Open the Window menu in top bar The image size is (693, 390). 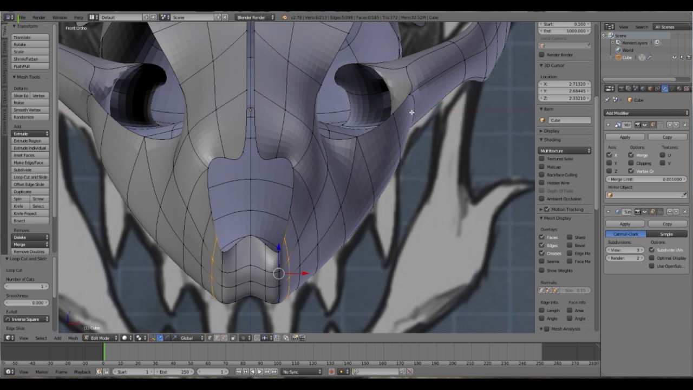60,17
